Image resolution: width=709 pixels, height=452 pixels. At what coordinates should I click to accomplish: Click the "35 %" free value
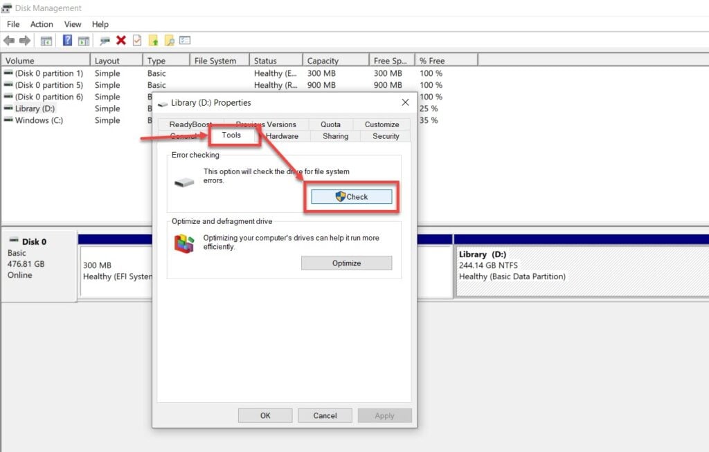click(429, 120)
